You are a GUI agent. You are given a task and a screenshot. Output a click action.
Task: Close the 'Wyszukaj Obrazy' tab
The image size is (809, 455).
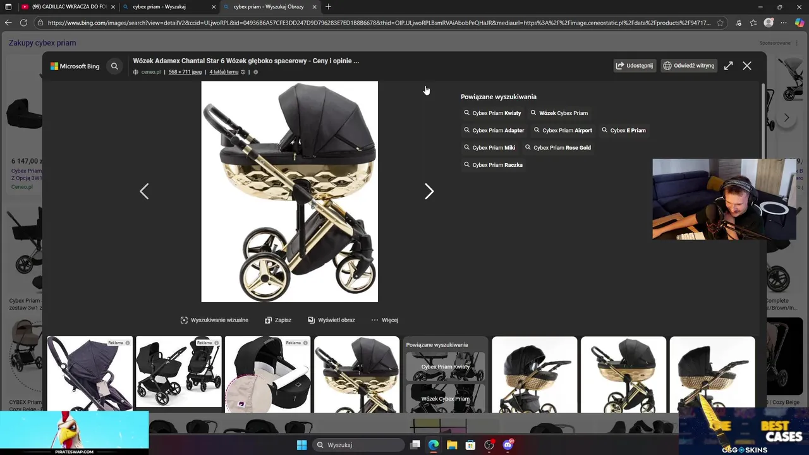[314, 7]
